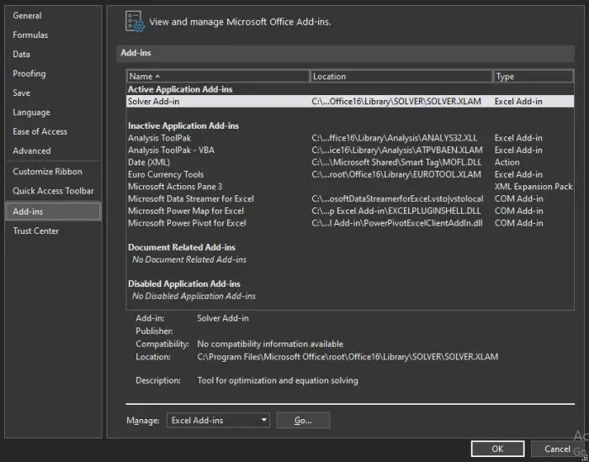Select the Solver Add-in row

coord(350,102)
